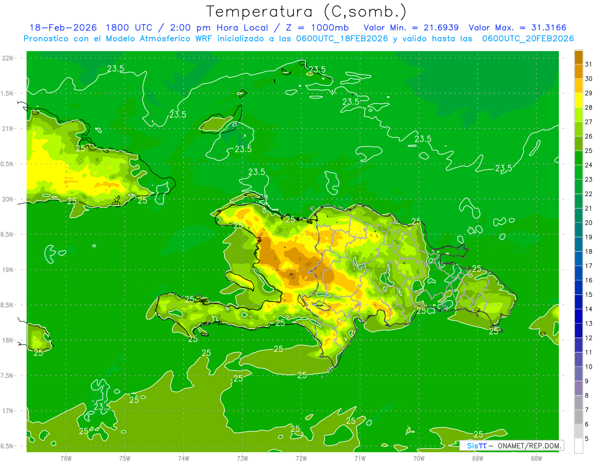Click the SisTT - ONAMET/REP.DOM. label
This screenshot has height=465, width=602.
511,445
